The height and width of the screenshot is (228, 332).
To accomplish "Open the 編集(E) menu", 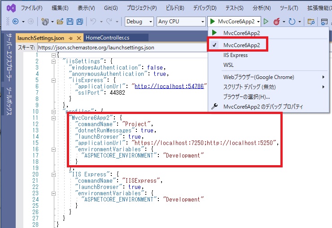I will [60, 8].
